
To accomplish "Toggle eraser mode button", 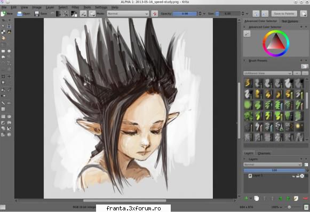I will tap(155, 14).
